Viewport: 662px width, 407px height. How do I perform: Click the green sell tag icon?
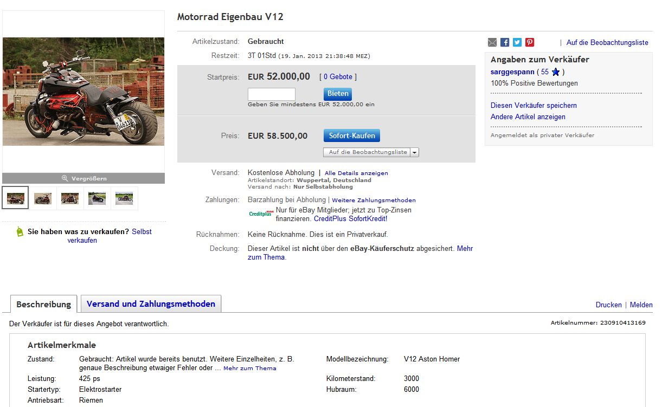click(20, 232)
